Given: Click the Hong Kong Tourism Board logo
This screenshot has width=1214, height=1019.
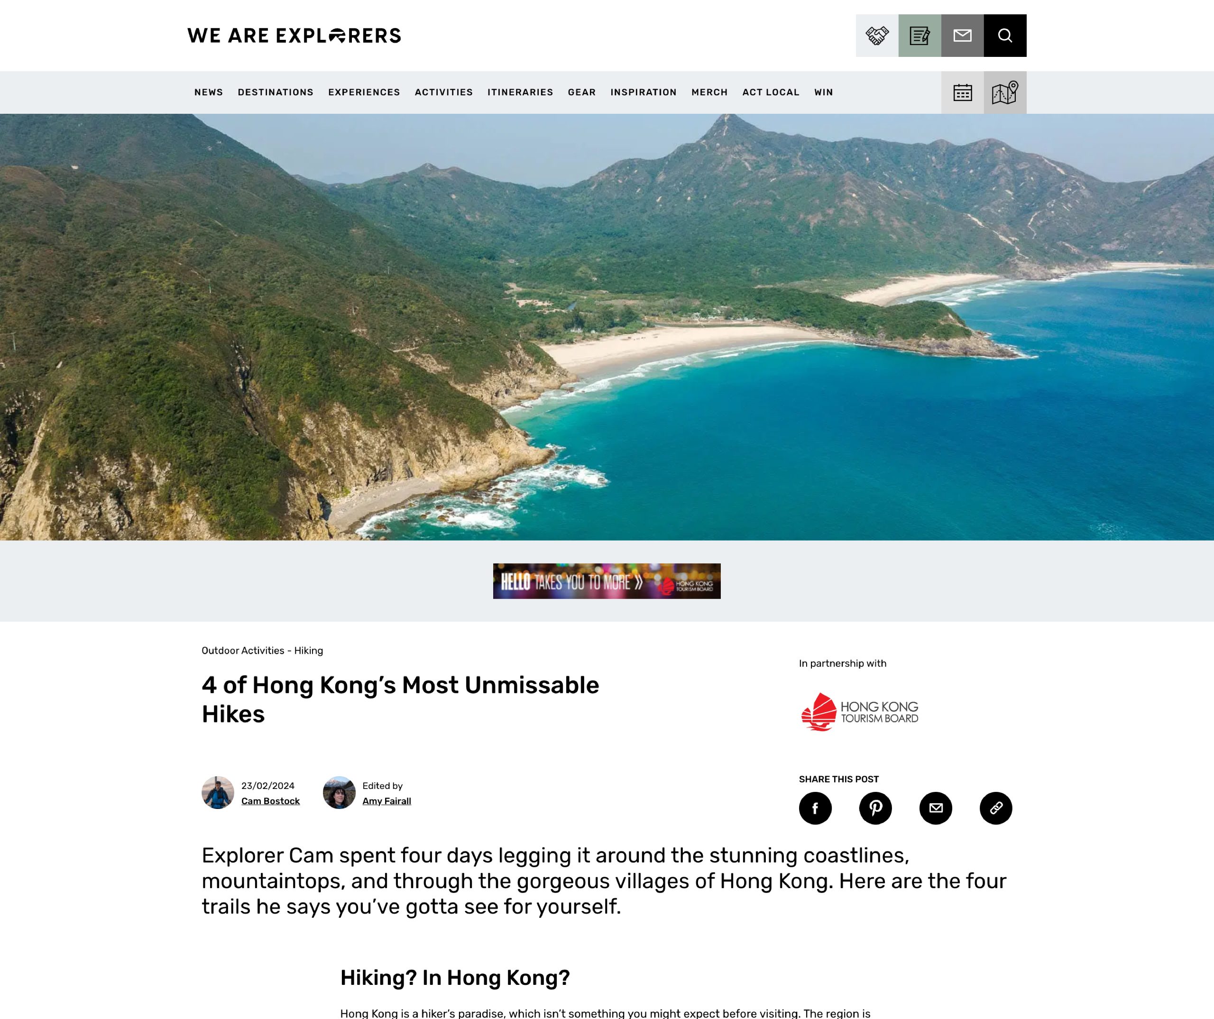Looking at the screenshot, I should tap(860, 712).
